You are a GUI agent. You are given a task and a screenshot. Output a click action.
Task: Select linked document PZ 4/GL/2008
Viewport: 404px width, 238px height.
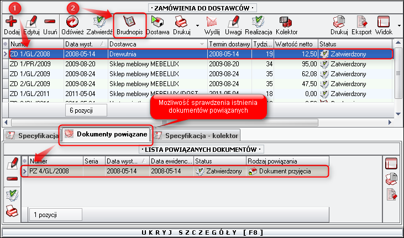click(50, 171)
